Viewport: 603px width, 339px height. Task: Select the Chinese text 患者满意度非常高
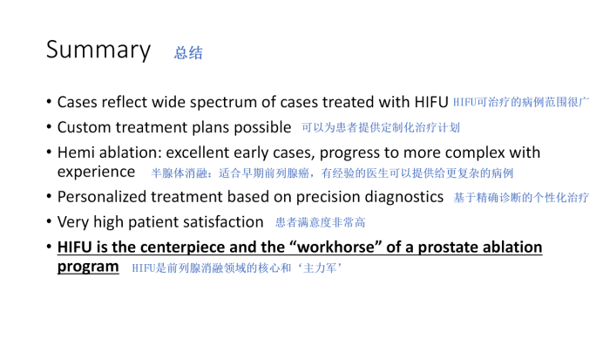pyautogui.click(x=320, y=222)
